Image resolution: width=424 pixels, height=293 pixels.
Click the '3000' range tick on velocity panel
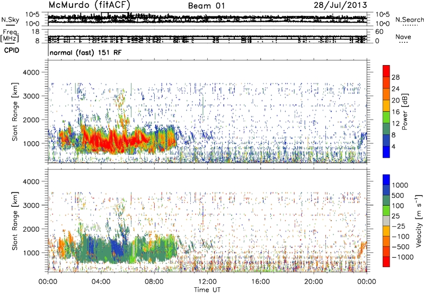coord(31,205)
